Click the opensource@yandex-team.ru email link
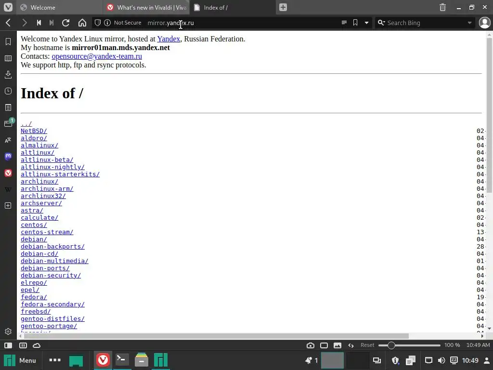 click(97, 56)
